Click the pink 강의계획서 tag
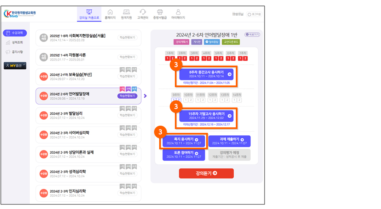The height and width of the screenshot is (209, 381). coord(181,42)
